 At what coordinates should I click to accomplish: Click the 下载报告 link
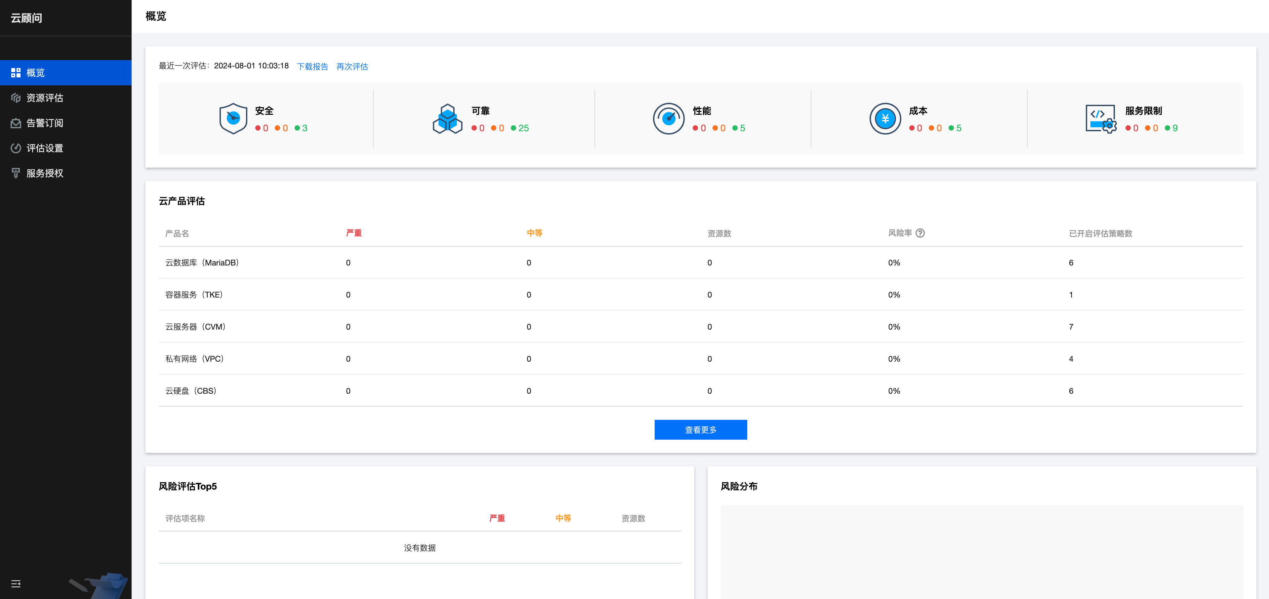(312, 66)
